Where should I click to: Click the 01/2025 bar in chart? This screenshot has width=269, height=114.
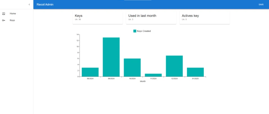(195, 72)
